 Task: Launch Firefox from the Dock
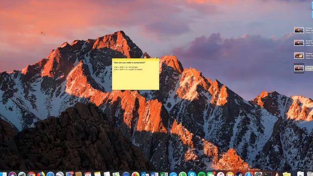(41, 174)
